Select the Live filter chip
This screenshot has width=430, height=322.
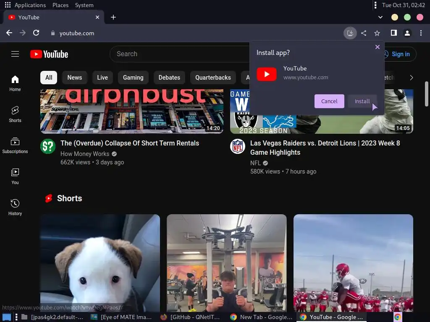coord(102,78)
